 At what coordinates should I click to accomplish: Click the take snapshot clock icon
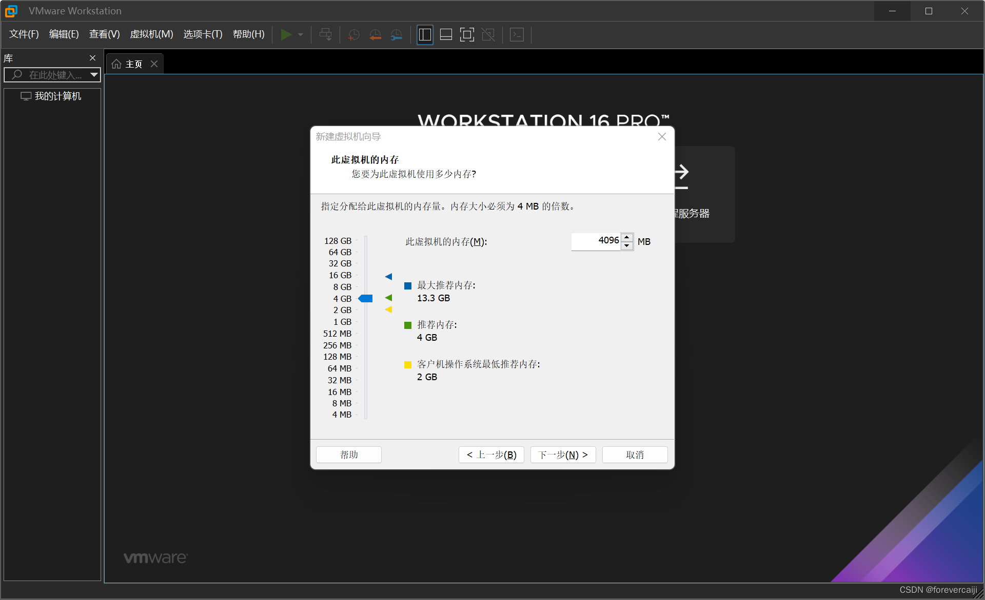click(353, 34)
